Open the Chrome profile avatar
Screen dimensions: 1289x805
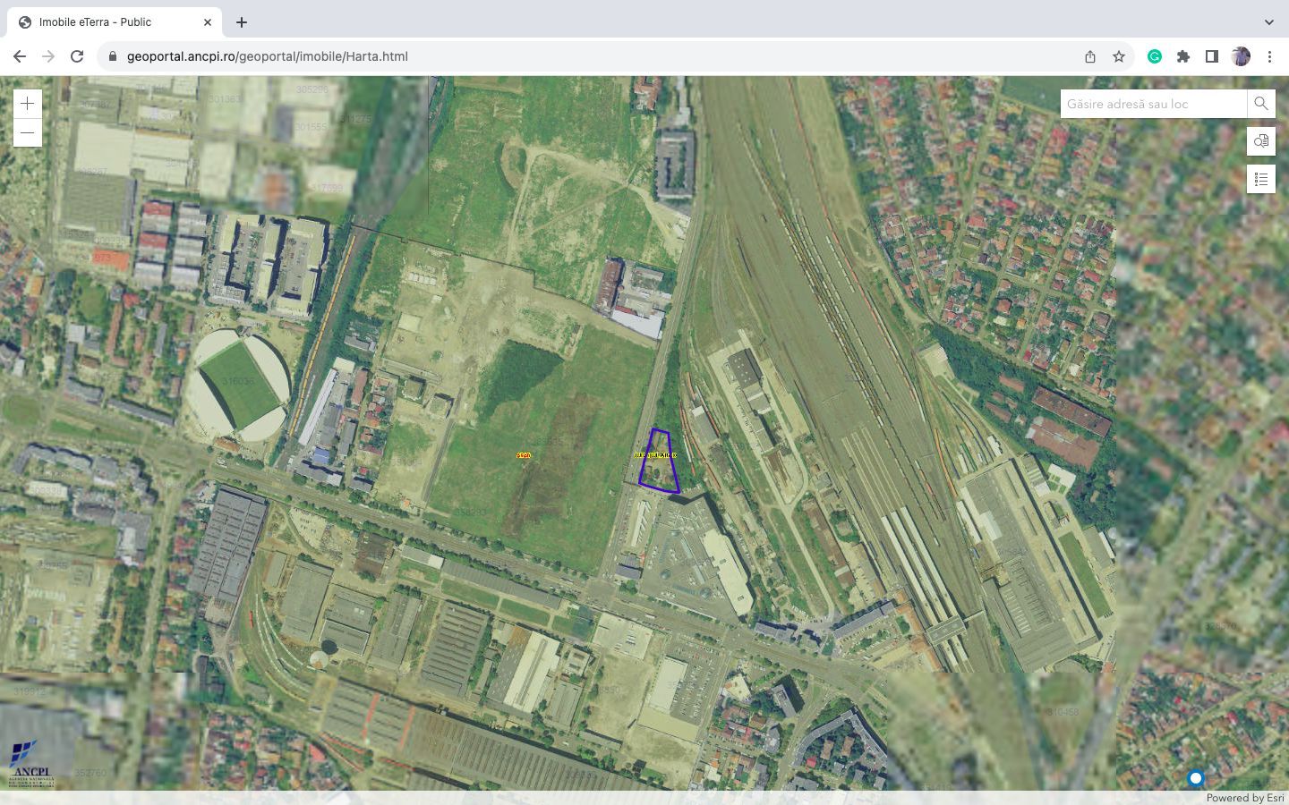pos(1240,55)
